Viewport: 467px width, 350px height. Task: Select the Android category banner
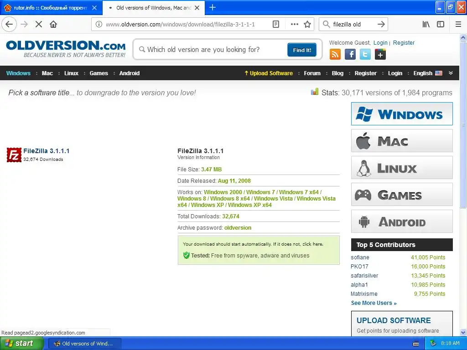402,221
